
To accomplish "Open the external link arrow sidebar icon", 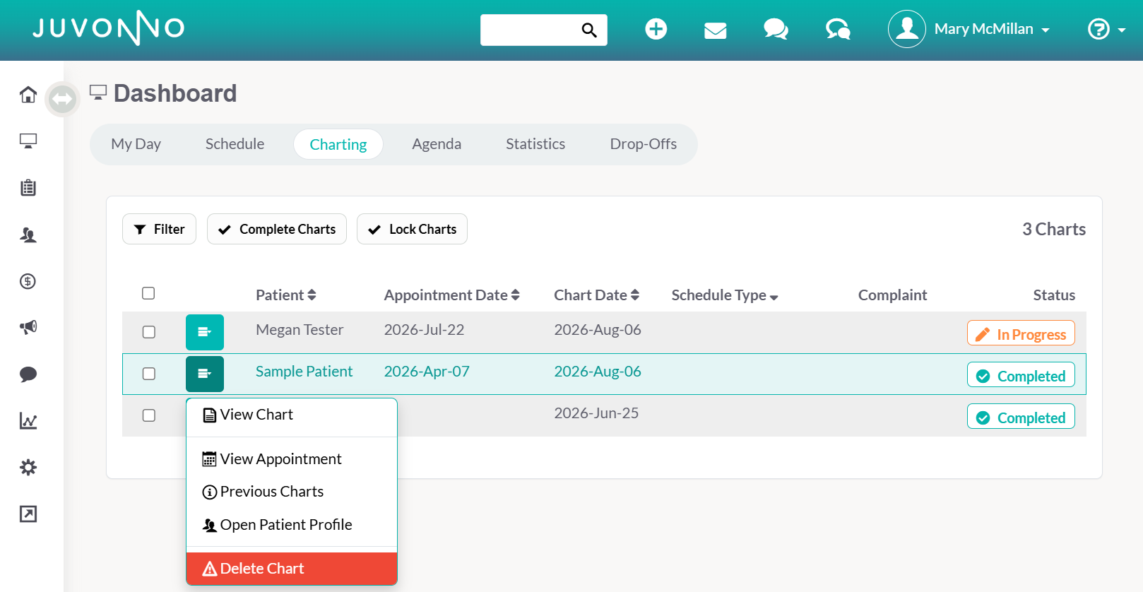I will pyautogui.click(x=28, y=514).
